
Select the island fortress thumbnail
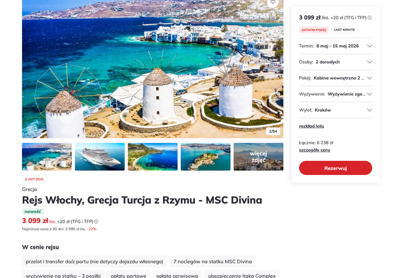point(206,157)
